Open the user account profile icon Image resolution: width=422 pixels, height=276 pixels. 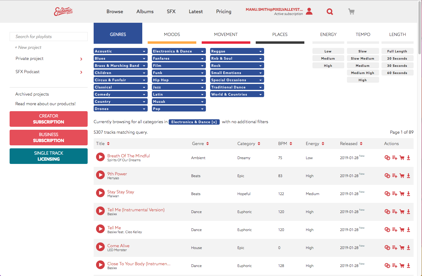point(309,11)
